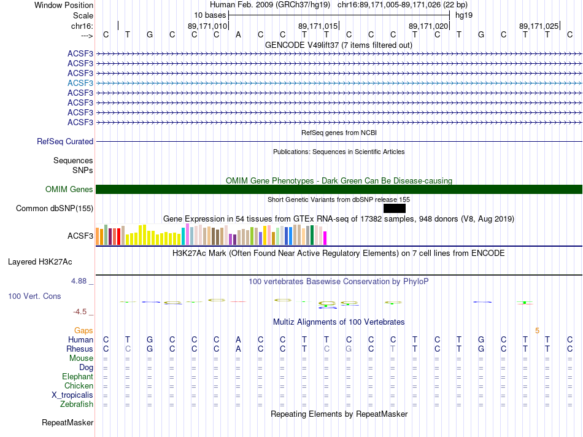583x437 pixels.
Task: Click the OMIM Genes track label
Action: pyautogui.click(x=69, y=189)
